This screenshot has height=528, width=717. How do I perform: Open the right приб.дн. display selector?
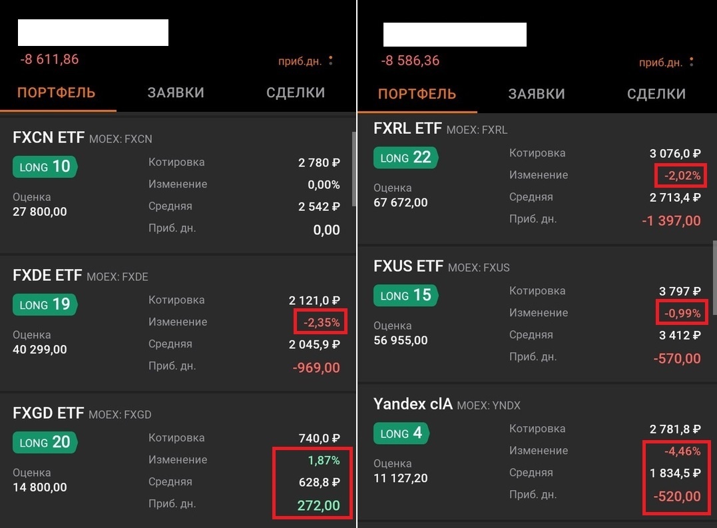[x=661, y=62]
